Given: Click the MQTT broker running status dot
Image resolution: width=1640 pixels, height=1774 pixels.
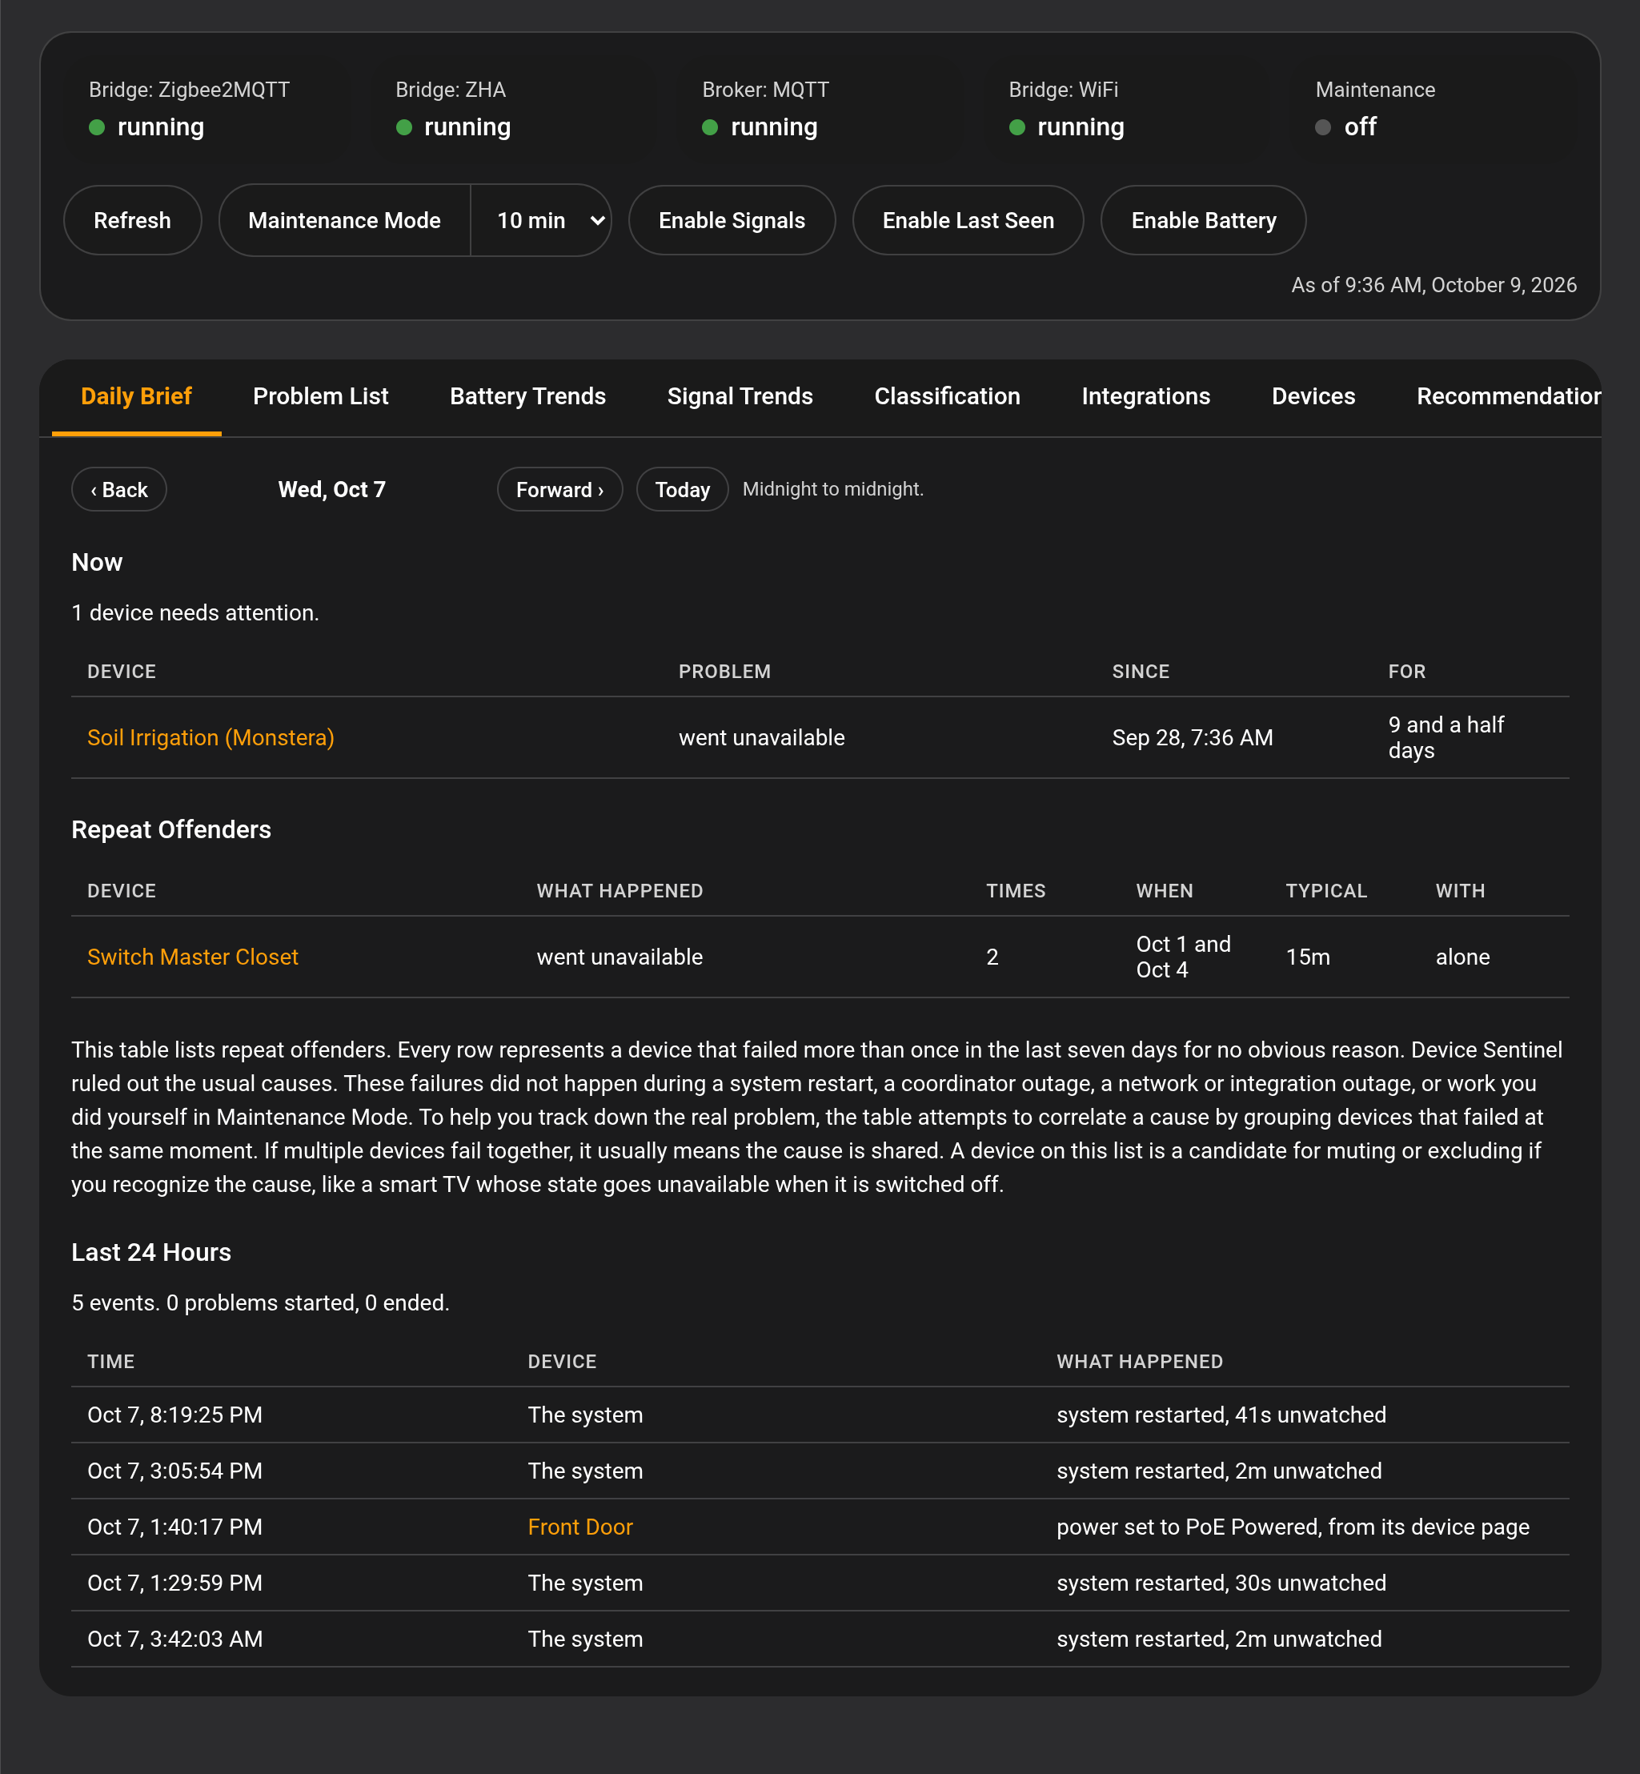Looking at the screenshot, I should click(x=710, y=128).
